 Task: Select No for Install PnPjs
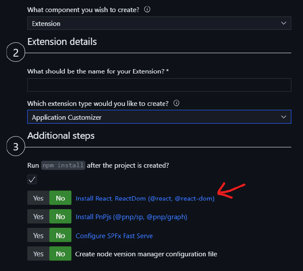pyautogui.click(x=60, y=217)
